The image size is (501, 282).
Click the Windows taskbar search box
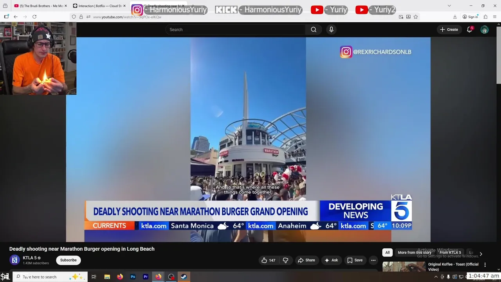coord(50,277)
